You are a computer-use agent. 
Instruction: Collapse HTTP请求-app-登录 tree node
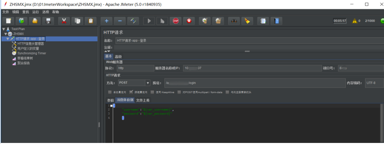click(8, 39)
